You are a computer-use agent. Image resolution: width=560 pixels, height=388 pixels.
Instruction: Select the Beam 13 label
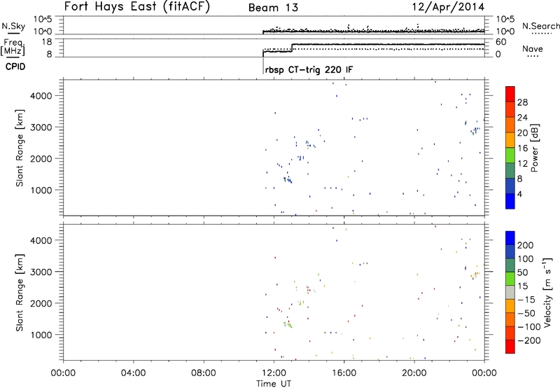point(273,8)
